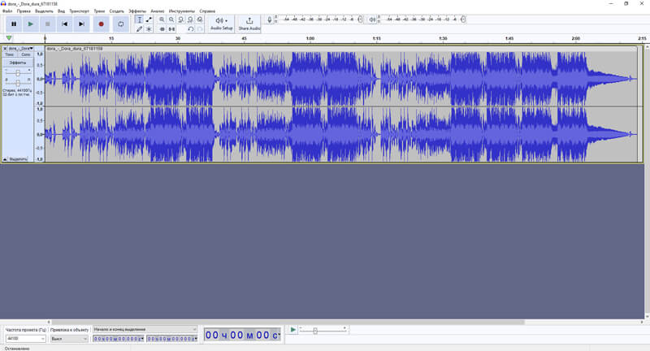Open the Файл menu
Image resolution: width=650 pixels, height=351 pixels.
click(x=7, y=11)
